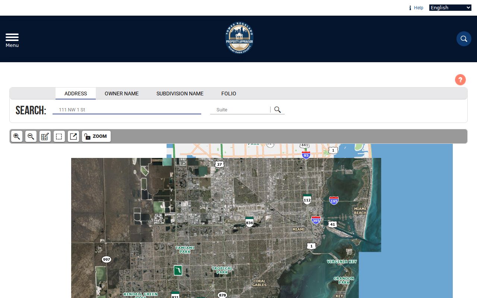Image resolution: width=477 pixels, height=298 pixels.
Task: Click the Tamiami Park map label
Action: click(185, 250)
